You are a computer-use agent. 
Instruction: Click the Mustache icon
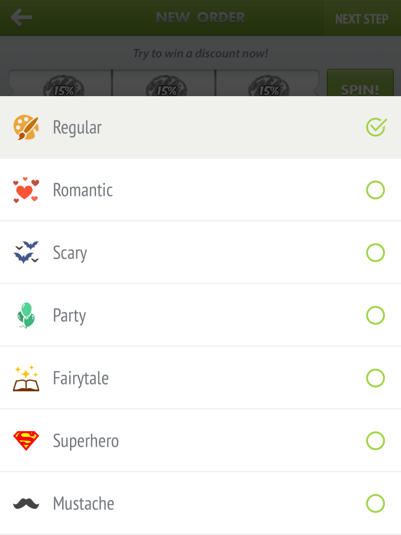click(26, 504)
